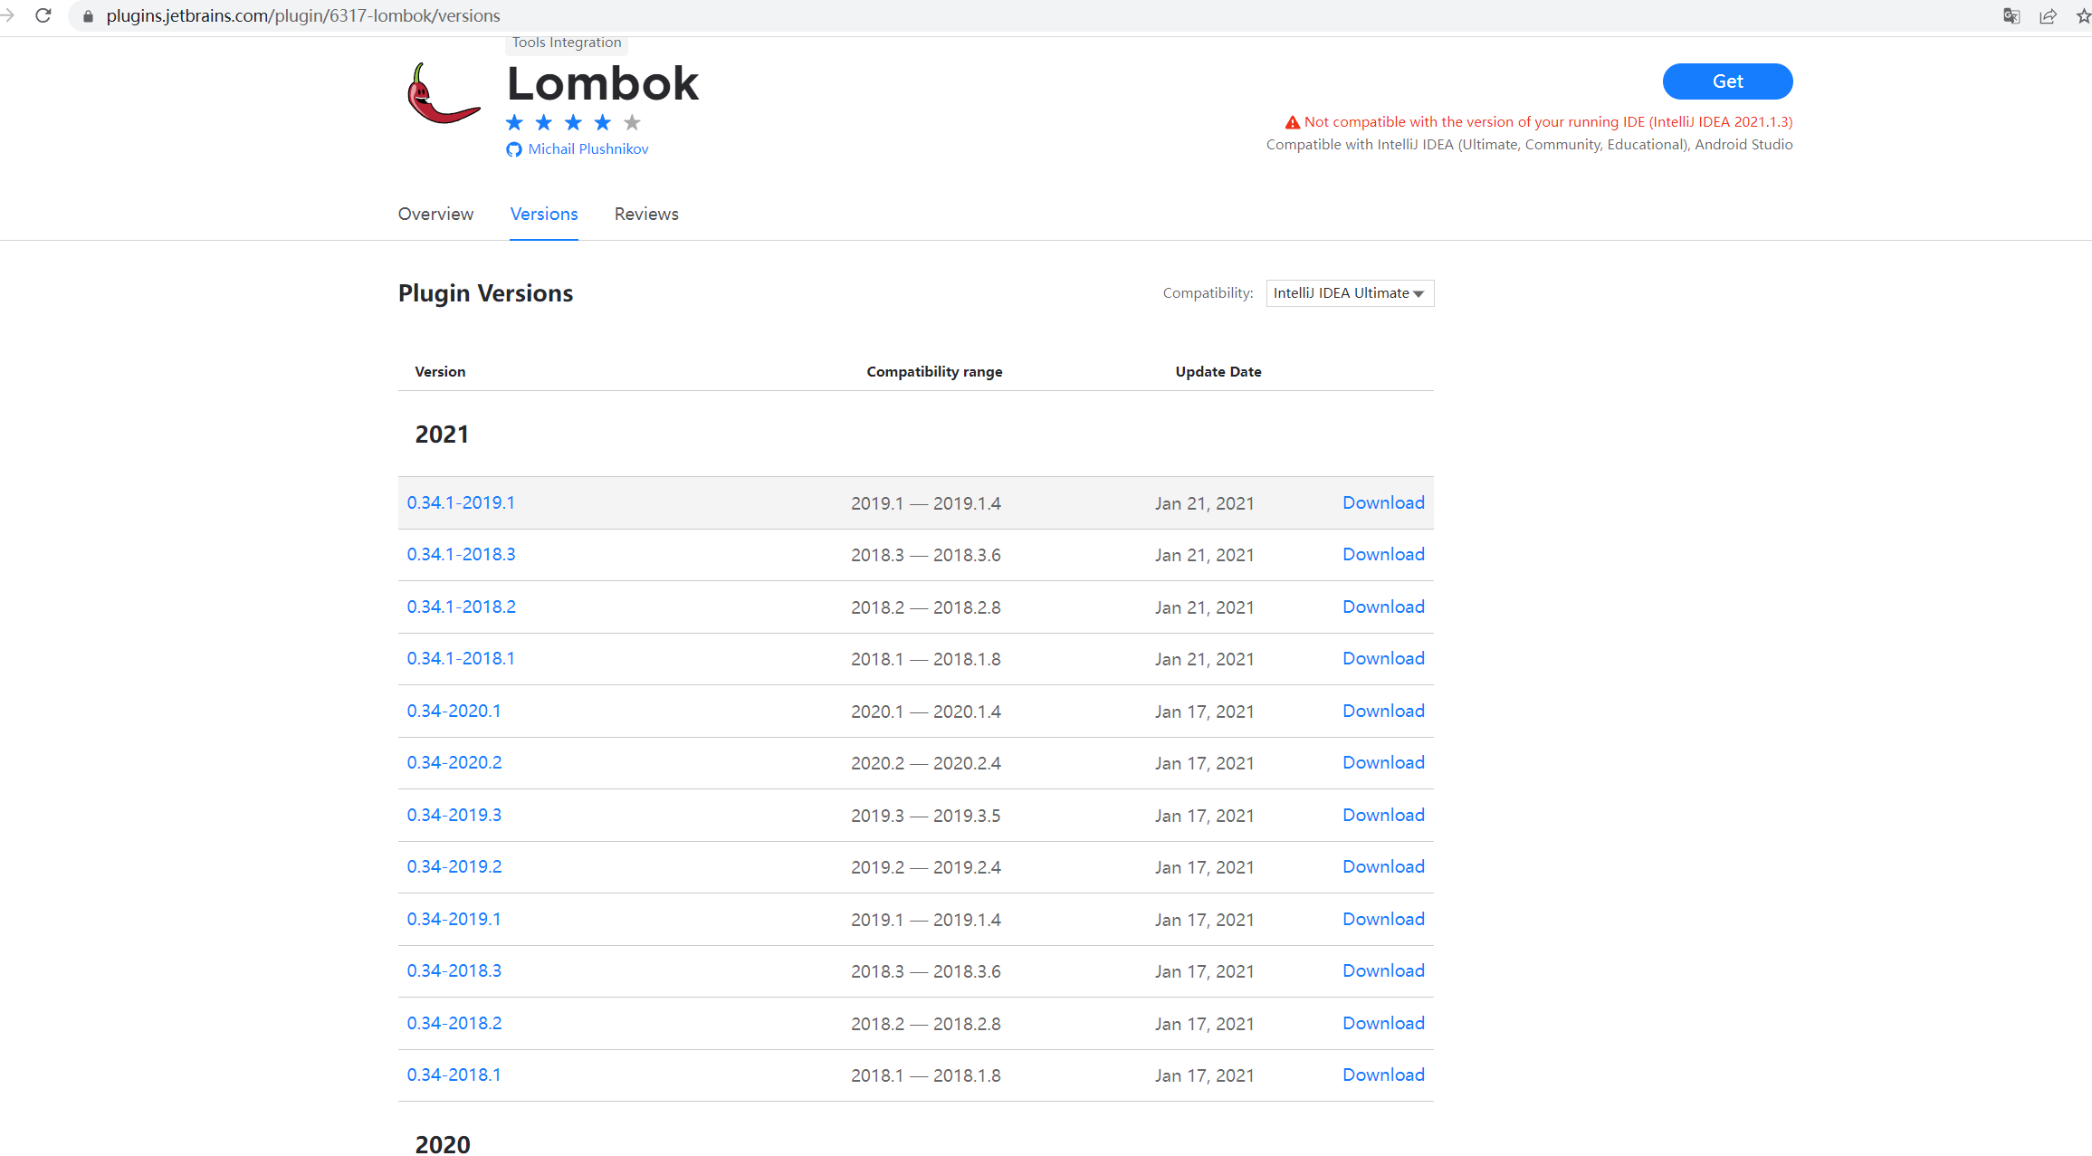2092x1156 pixels.
Task: Download version 0.34-2020.2
Action: tap(1382, 763)
